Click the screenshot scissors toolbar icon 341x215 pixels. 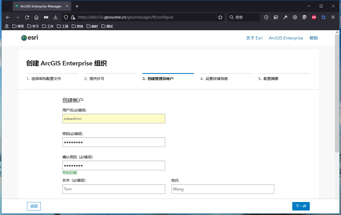(x=276, y=17)
